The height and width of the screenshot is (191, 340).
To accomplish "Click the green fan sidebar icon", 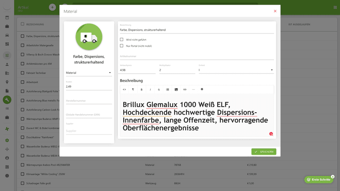I will [x=7, y=129].
